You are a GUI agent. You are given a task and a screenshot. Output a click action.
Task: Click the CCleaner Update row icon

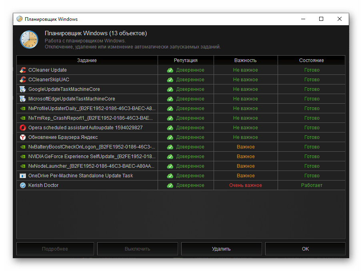click(23, 70)
